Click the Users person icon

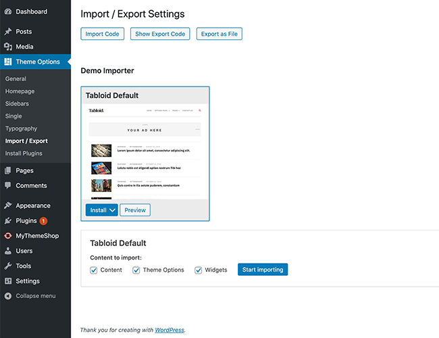(8, 251)
